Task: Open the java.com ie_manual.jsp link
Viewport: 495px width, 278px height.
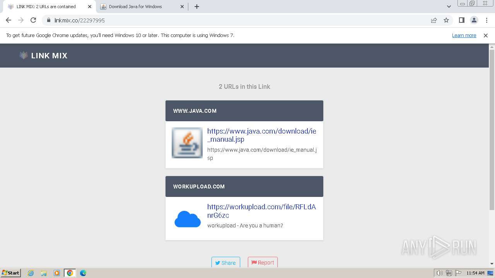Action: tap(262, 135)
